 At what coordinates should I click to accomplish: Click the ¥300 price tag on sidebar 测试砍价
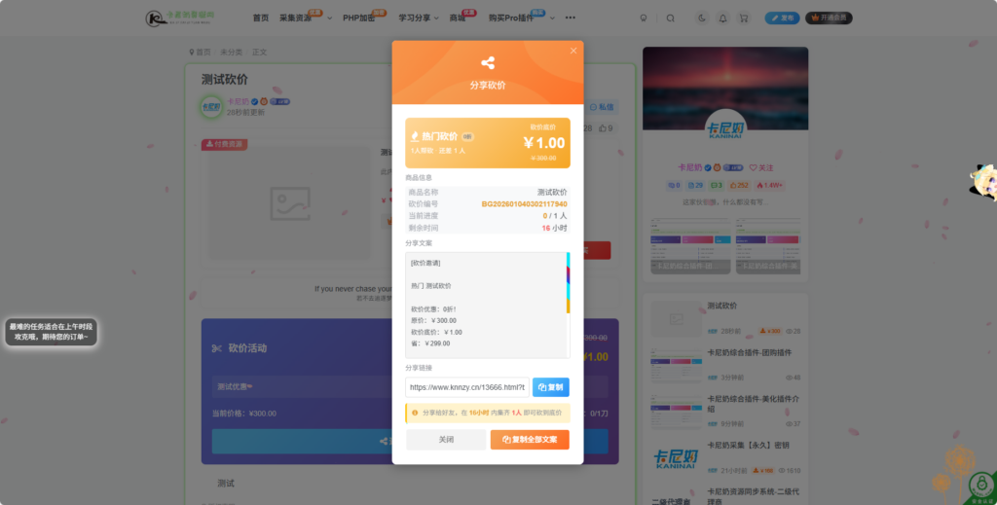click(x=771, y=331)
